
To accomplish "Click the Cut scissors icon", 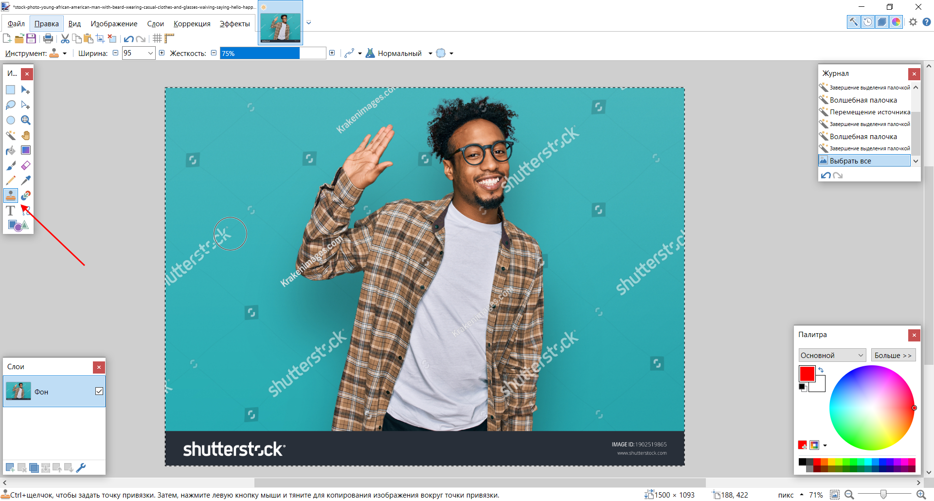I will pos(65,38).
